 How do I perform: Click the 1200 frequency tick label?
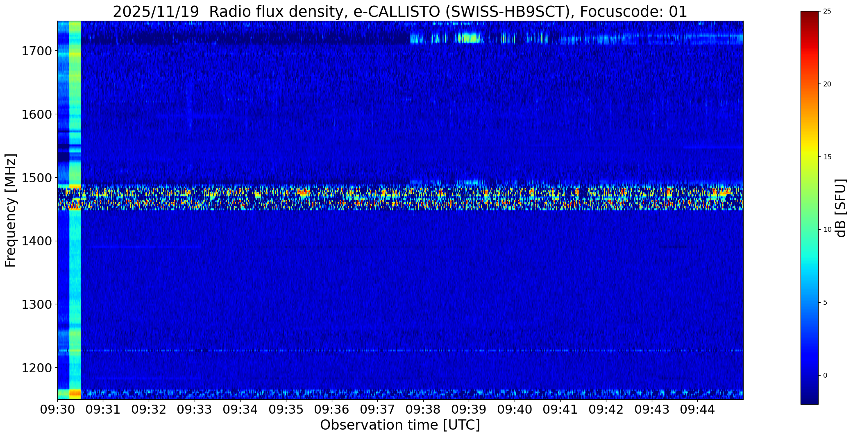(36, 368)
